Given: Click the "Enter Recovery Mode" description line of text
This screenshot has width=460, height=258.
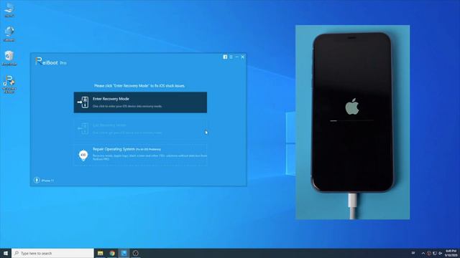Looking at the screenshot, I should 127,106.
